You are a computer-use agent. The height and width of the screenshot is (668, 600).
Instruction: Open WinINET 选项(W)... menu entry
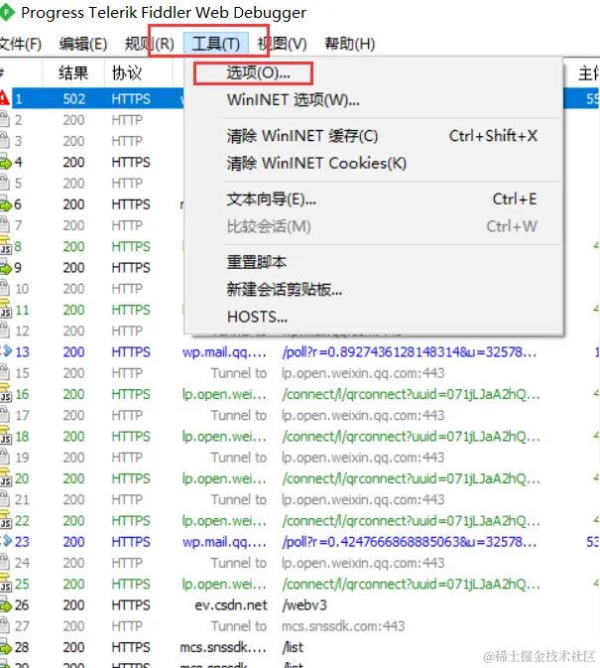click(x=294, y=100)
